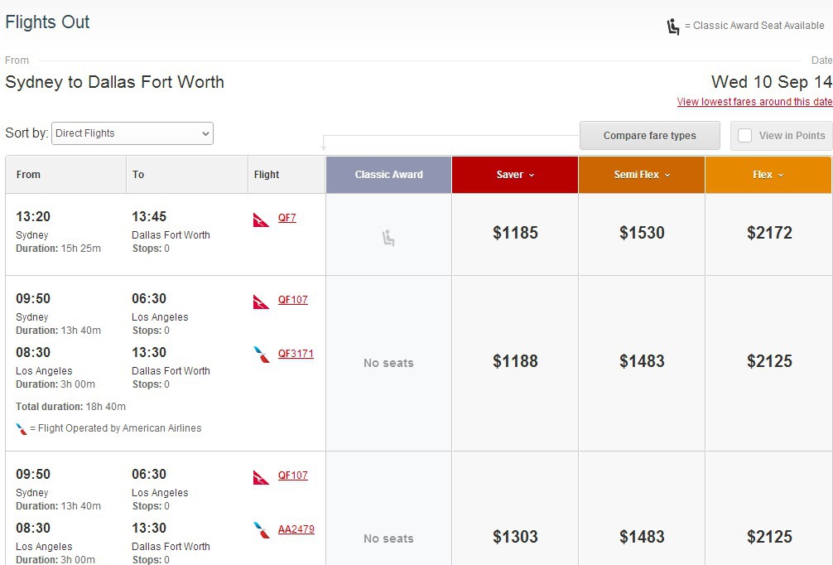Click the Classic Award seat icon for QF7
The image size is (833, 565).
point(388,239)
